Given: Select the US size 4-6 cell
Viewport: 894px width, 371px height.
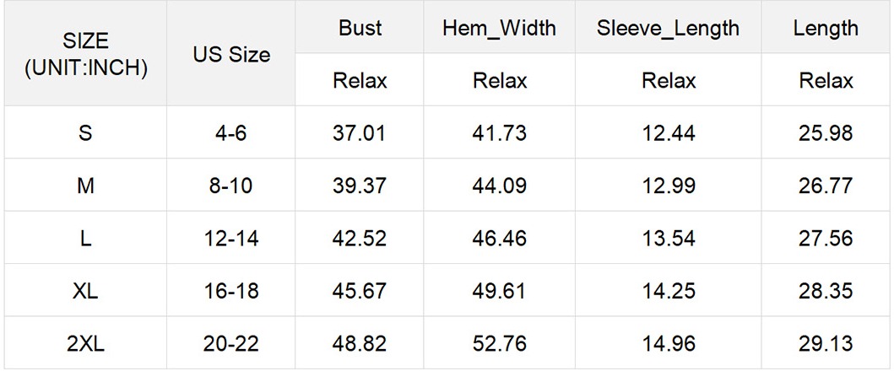Looking at the screenshot, I should (231, 132).
